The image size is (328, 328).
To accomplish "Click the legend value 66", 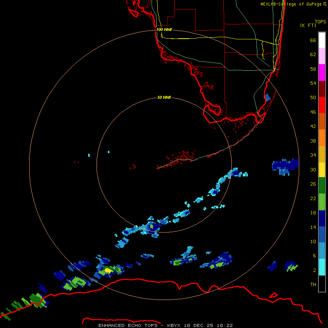I will click(313, 40).
